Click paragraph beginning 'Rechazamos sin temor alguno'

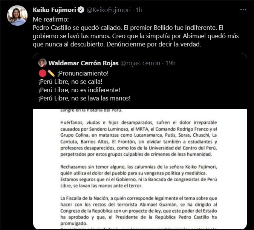[139, 176]
